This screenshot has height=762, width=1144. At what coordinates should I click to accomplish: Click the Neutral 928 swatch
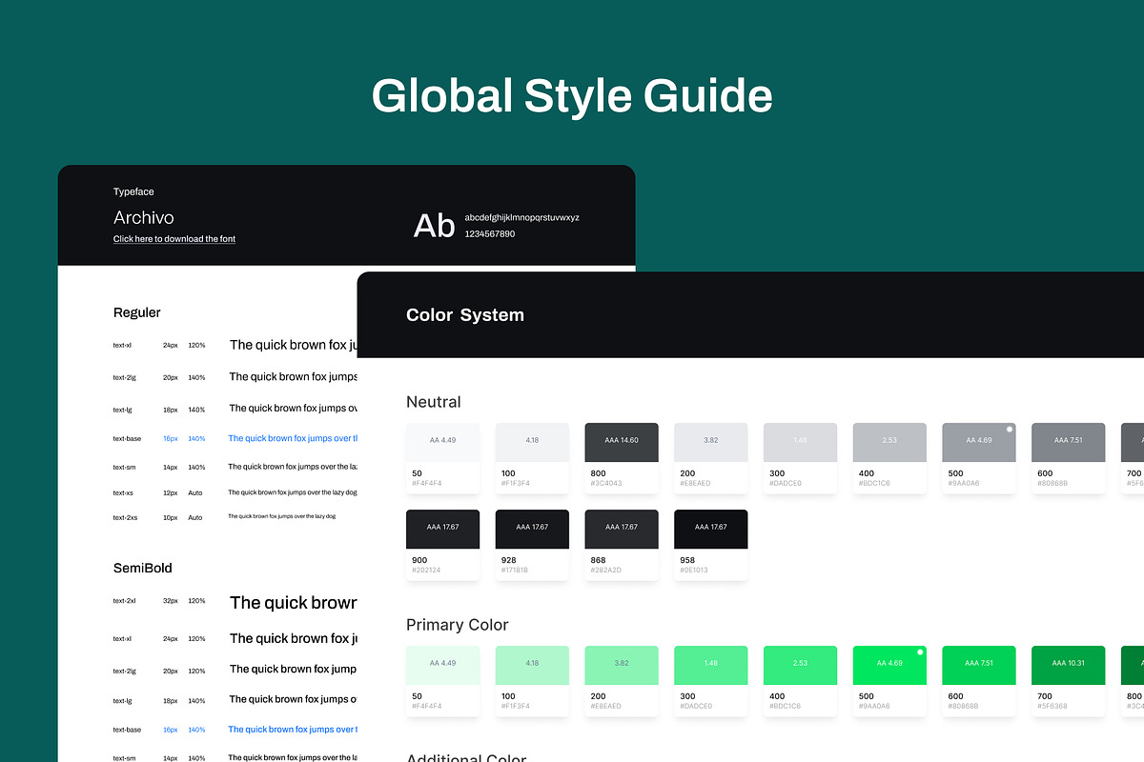pos(532,545)
